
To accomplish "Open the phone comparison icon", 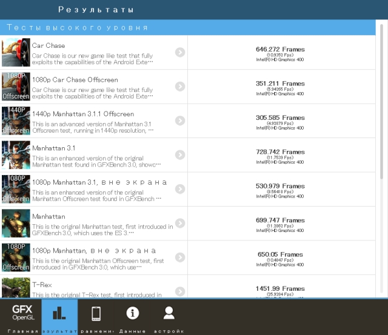I will pos(96,313).
